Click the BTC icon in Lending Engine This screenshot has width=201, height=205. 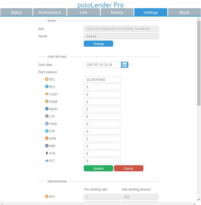coord(47,196)
